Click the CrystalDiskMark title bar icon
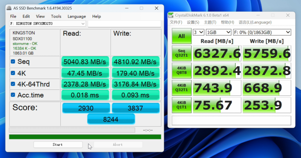 [171, 15]
